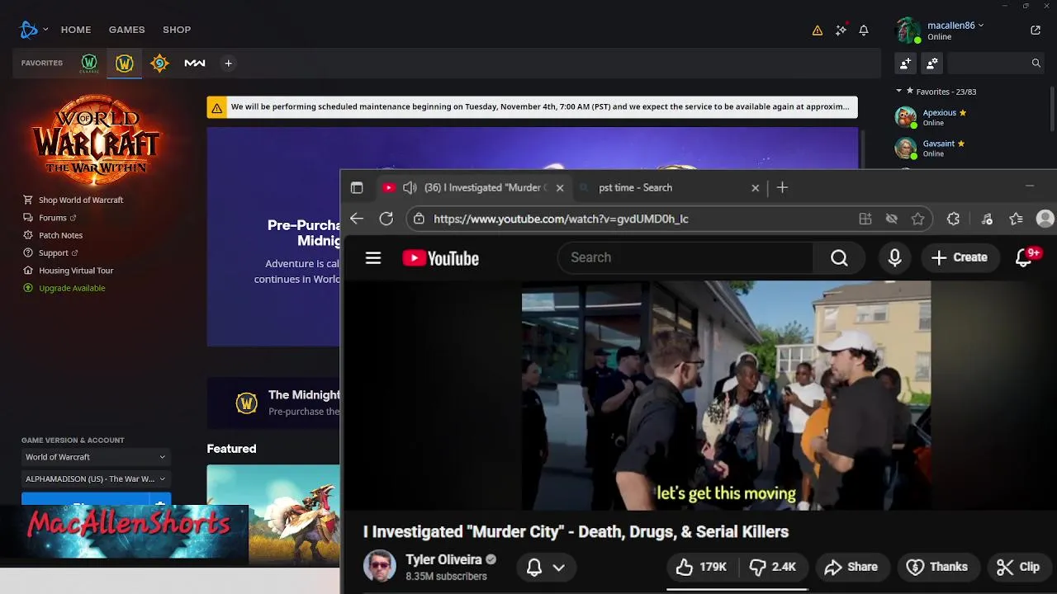Image resolution: width=1057 pixels, height=594 pixels.
Task: Open the Battle.net logo menu
Action: click(x=33, y=30)
